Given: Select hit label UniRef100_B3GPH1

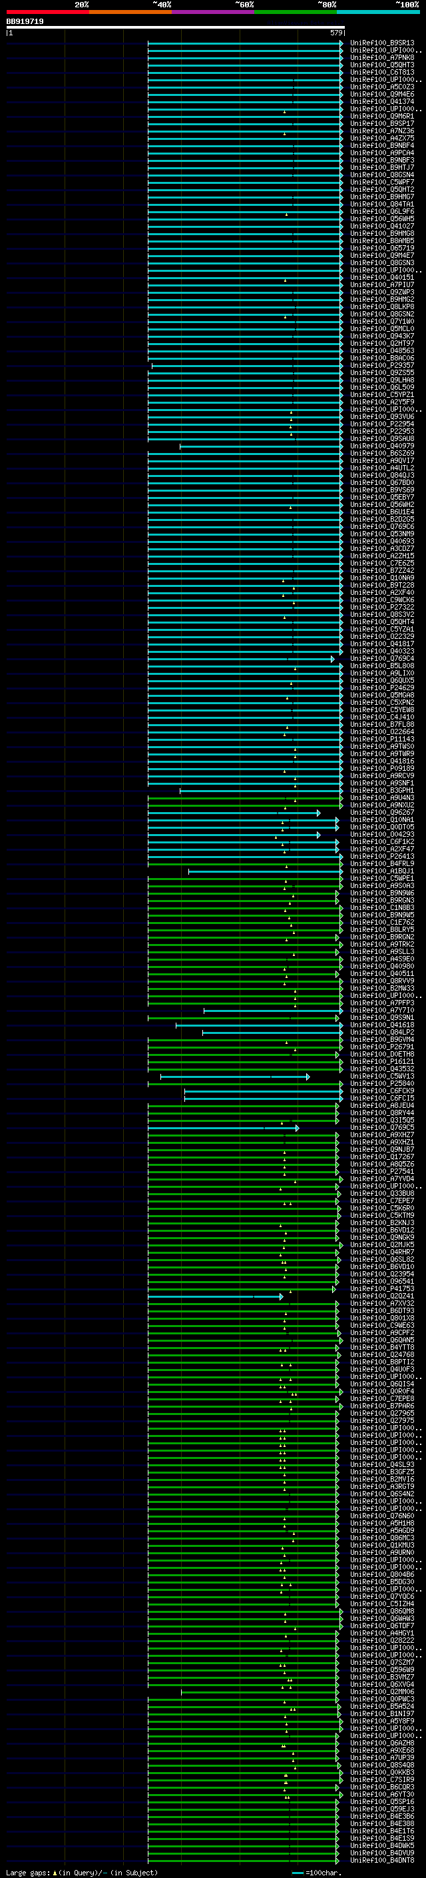Looking at the screenshot, I should click(382, 790).
